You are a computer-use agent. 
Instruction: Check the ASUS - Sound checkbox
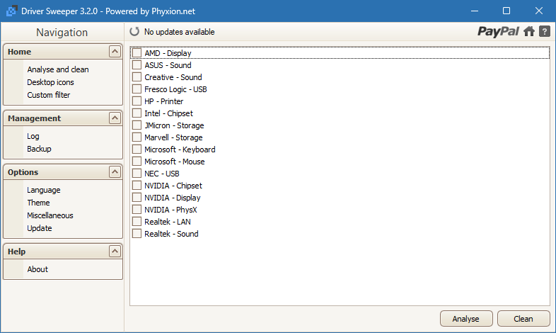137,65
